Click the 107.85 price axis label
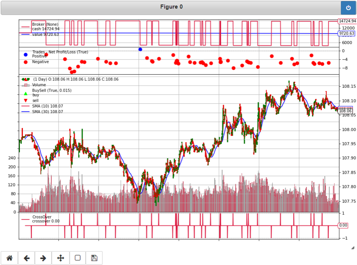 coord(349,172)
